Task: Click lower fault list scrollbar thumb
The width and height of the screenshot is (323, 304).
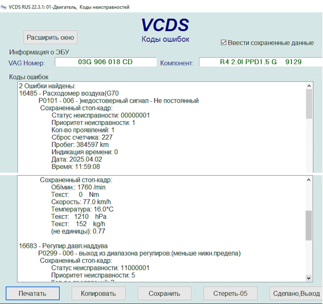Action: click(309, 225)
